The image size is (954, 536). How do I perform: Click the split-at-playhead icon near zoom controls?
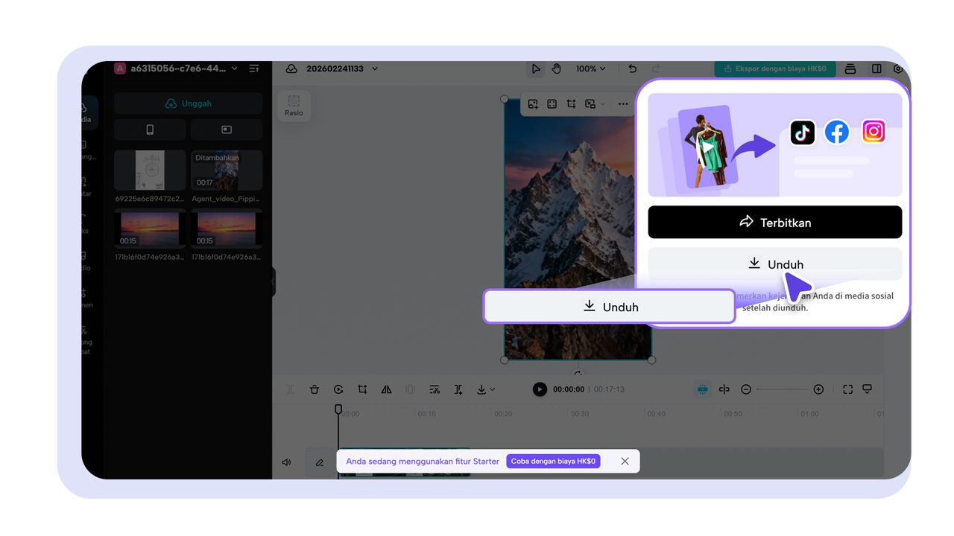[724, 389]
